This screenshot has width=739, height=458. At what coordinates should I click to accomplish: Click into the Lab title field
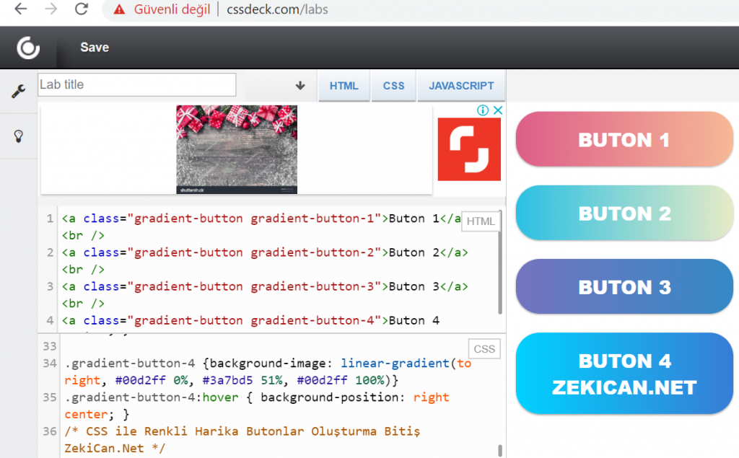tap(136, 85)
